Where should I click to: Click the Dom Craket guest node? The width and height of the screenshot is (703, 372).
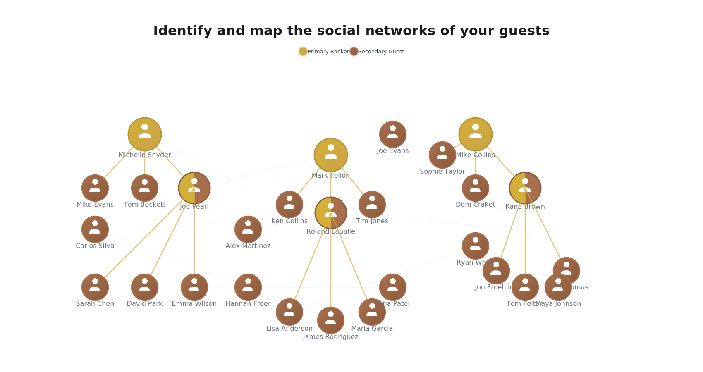pos(476,188)
